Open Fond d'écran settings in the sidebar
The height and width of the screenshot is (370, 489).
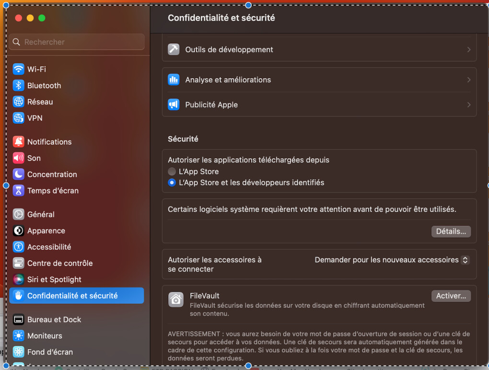77,352
